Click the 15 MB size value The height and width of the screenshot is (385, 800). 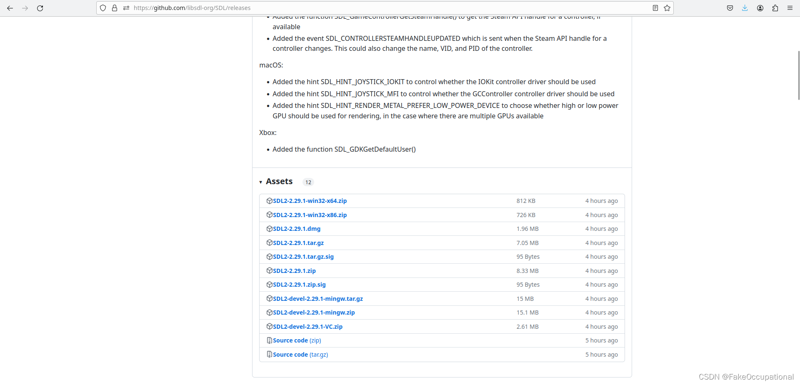click(525, 299)
